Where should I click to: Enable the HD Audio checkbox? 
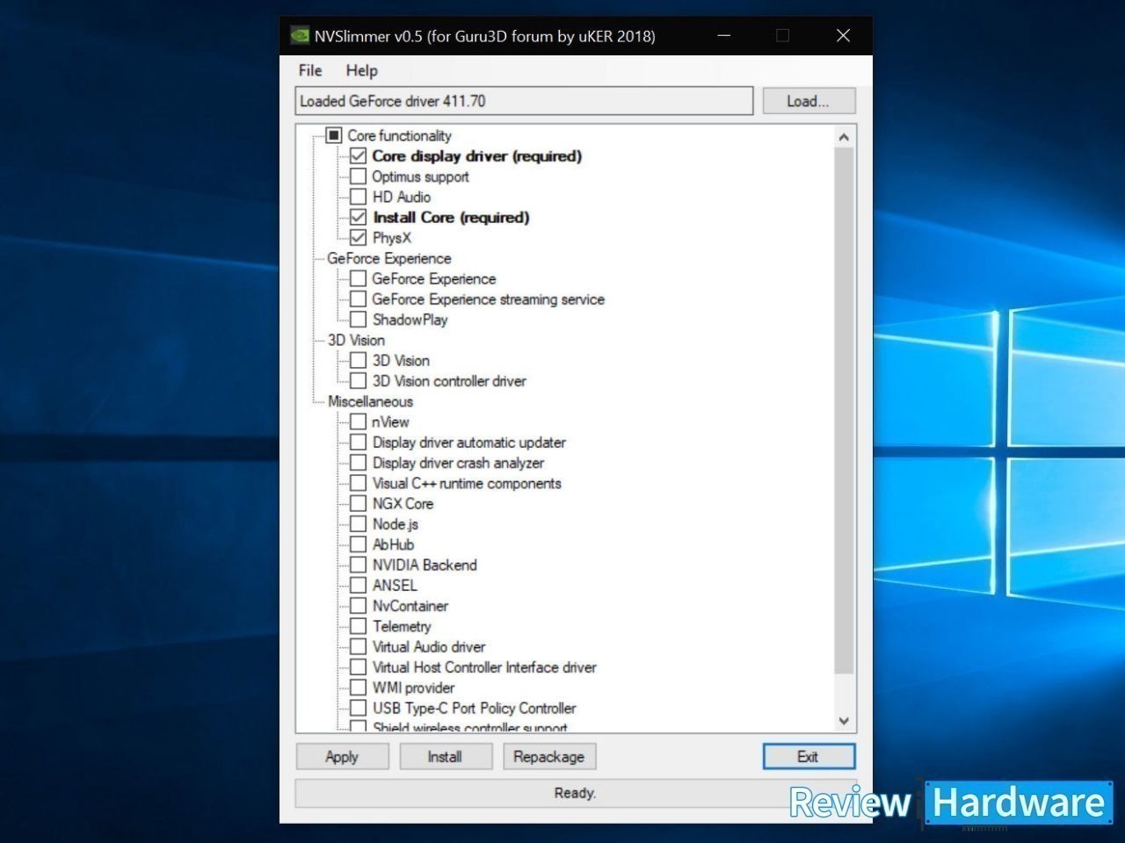coord(358,197)
